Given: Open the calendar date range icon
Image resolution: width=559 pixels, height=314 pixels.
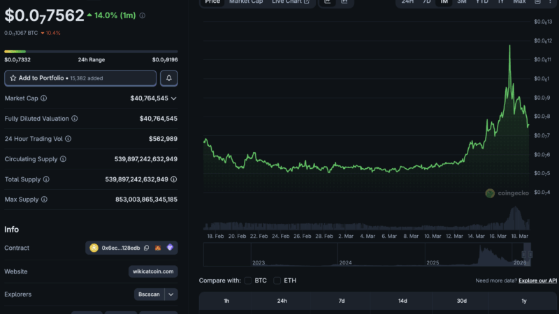Looking at the screenshot, I should coord(537,2).
